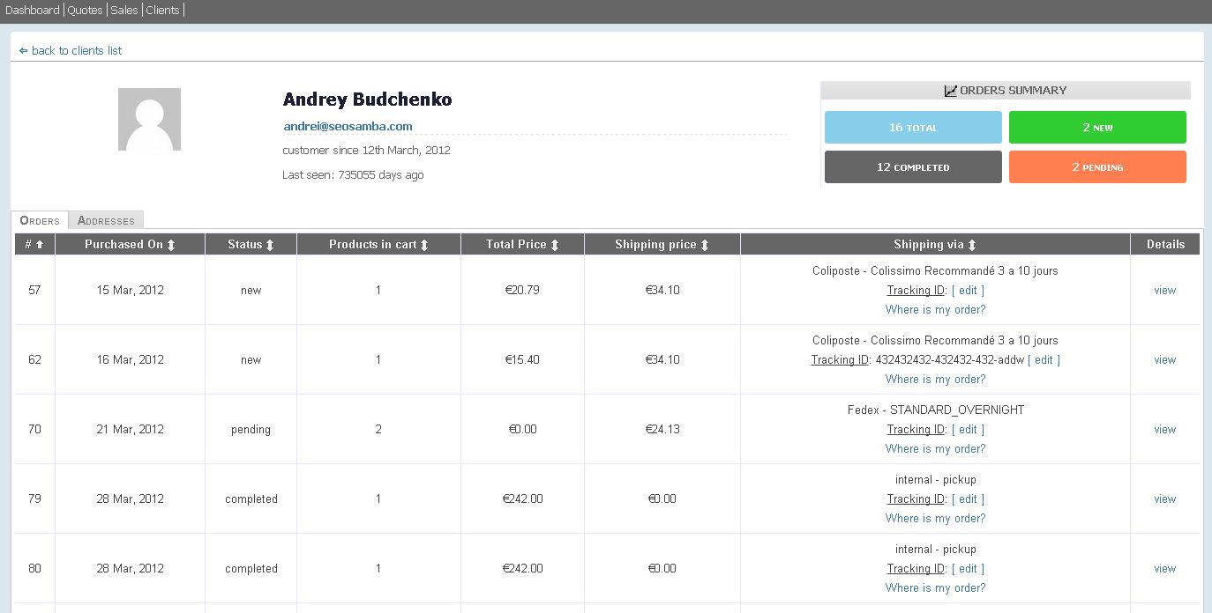
Task: Select the Orders tab
Action: coord(40,220)
